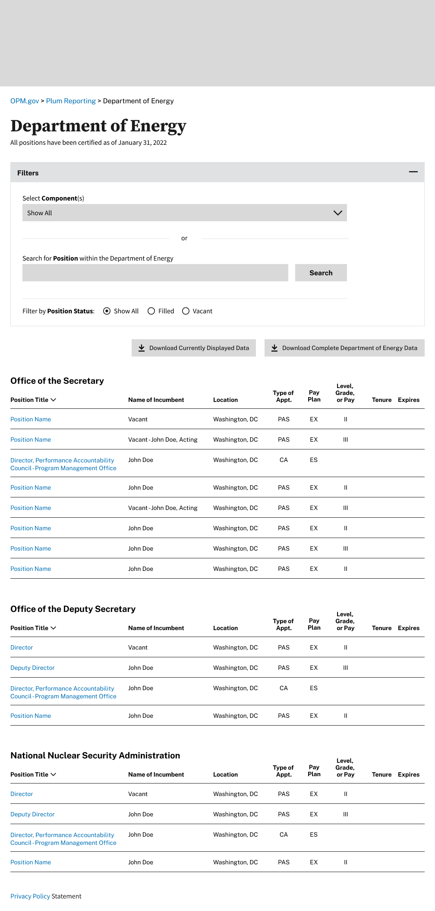
Task: Download Complete Department of Energy Data button
Action: click(344, 348)
